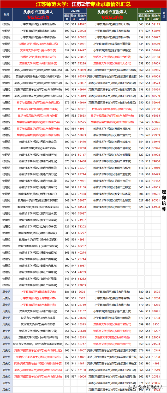Select rank value 22959

tap(156, 135)
